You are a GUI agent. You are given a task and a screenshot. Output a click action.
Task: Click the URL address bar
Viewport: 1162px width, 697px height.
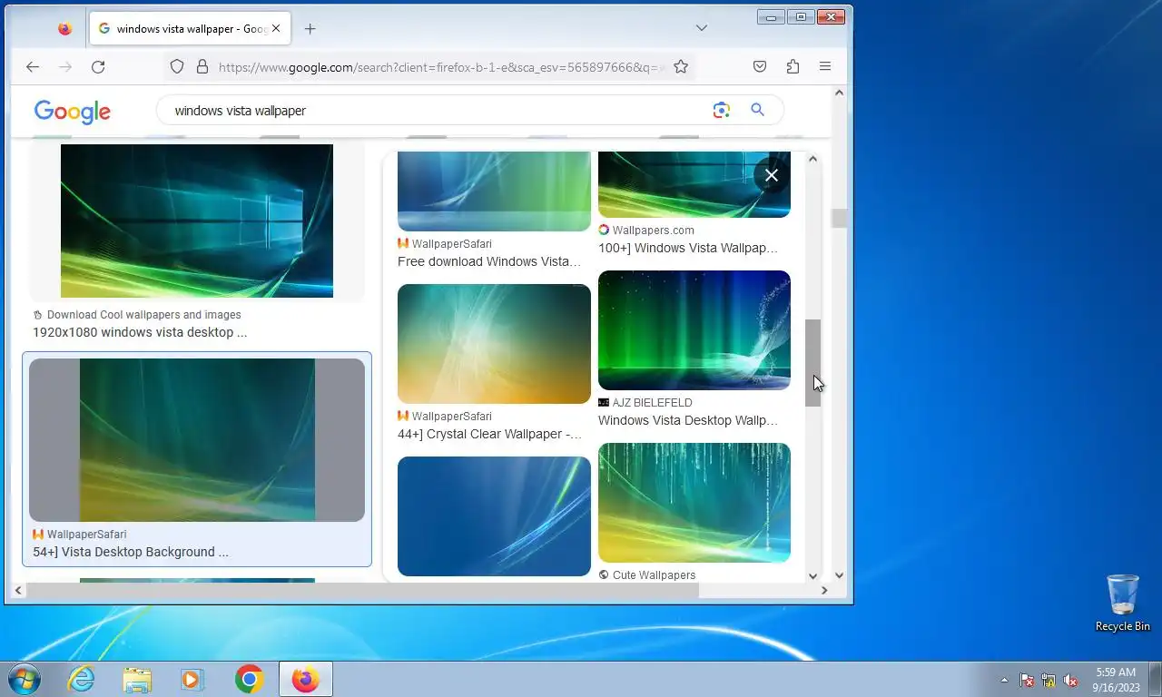440,66
